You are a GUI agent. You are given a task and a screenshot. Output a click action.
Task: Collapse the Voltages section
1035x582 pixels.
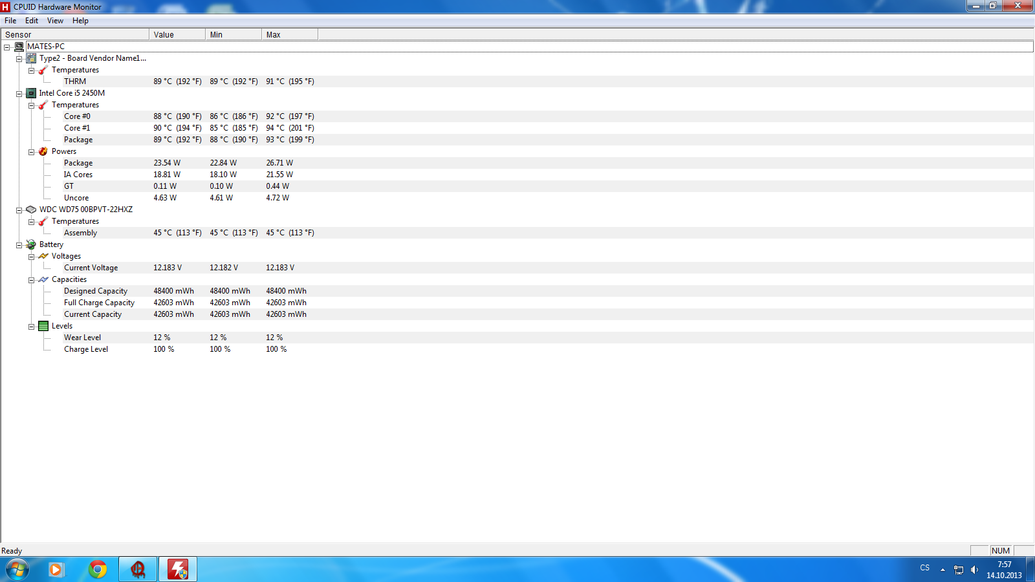(x=31, y=257)
